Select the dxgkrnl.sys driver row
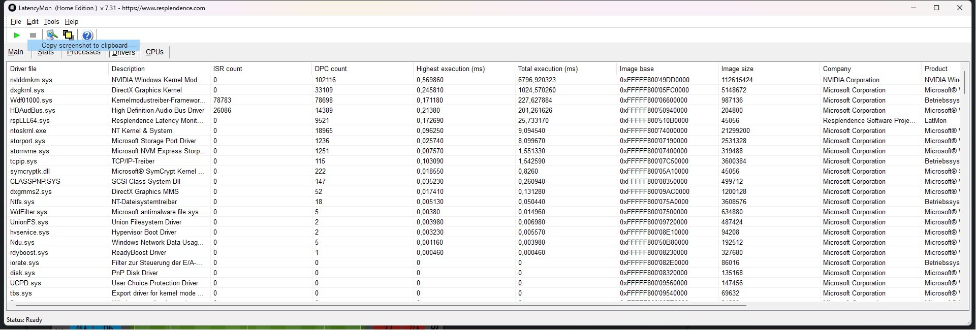 pos(484,90)
